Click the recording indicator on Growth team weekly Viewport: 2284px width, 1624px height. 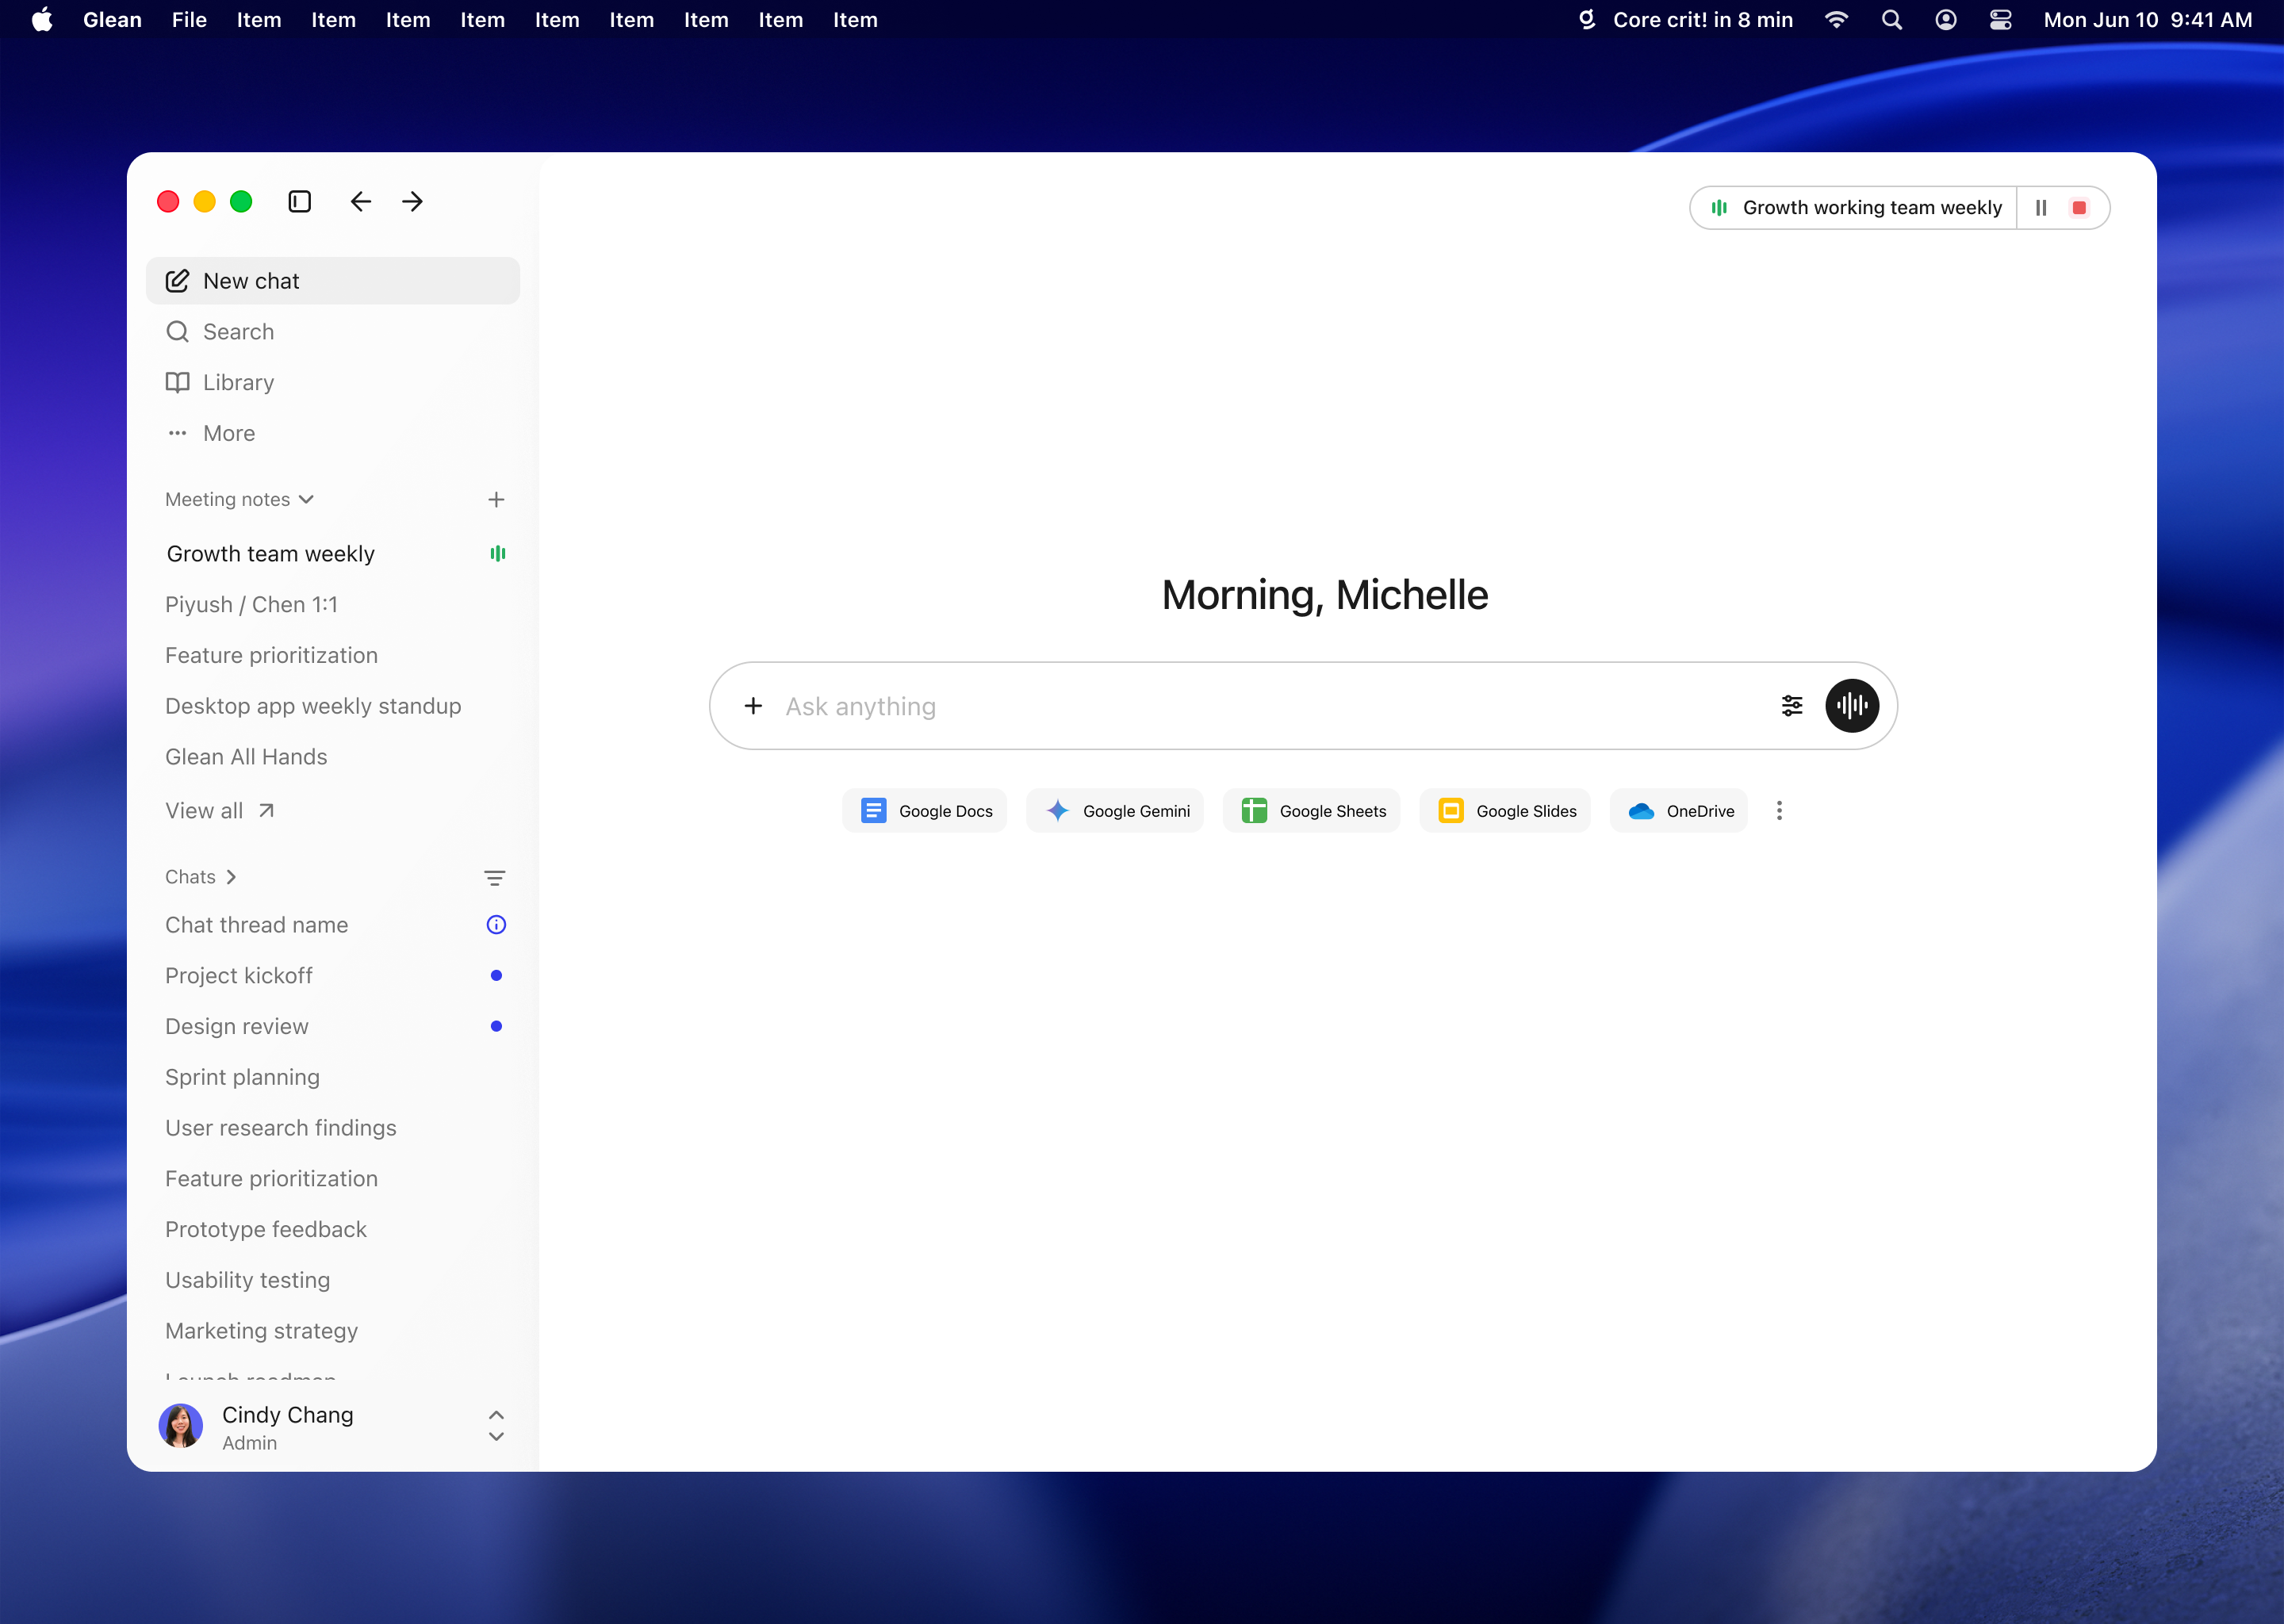coord(497,553)
